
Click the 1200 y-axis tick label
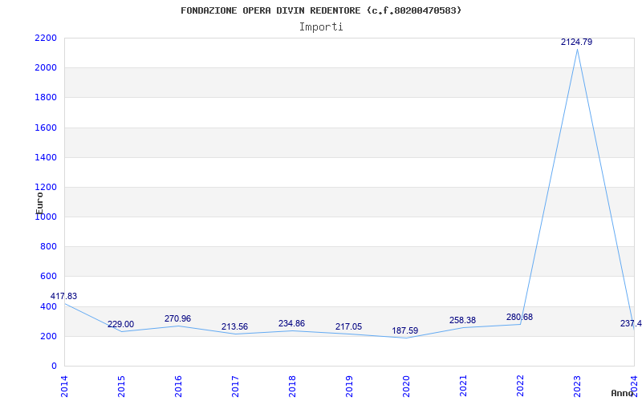tap(46, 188)
